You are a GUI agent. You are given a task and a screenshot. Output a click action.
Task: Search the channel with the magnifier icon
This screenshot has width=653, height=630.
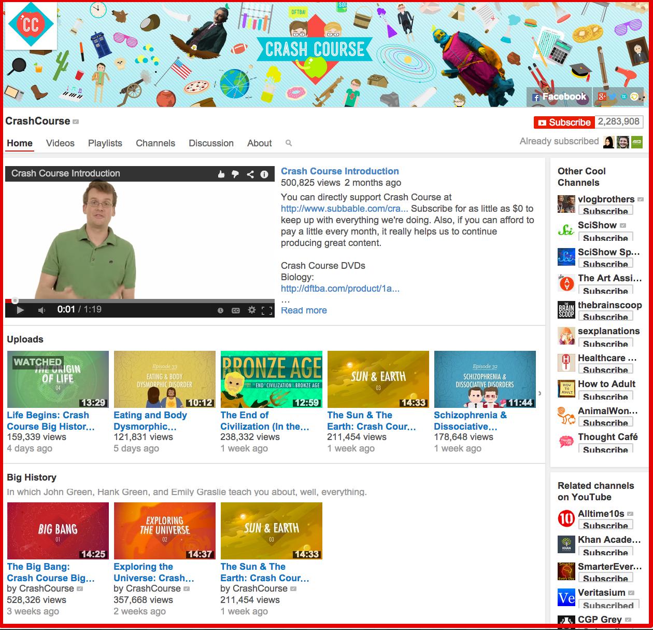click(x=289, y=143)
